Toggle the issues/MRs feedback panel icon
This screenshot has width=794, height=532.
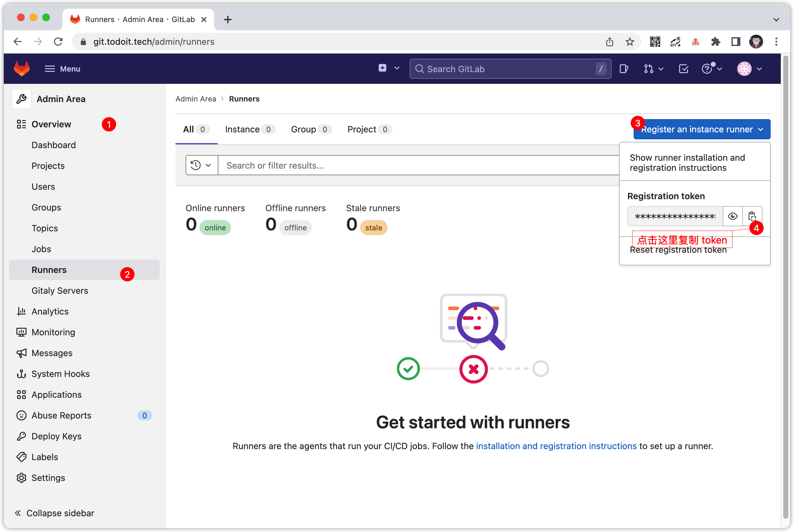point(624,68)
